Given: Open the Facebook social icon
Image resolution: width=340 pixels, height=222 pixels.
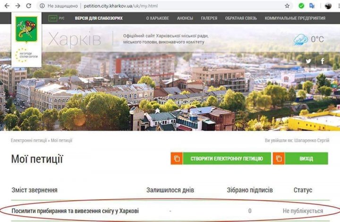Looking at the screenshot, I should [323, 61].
